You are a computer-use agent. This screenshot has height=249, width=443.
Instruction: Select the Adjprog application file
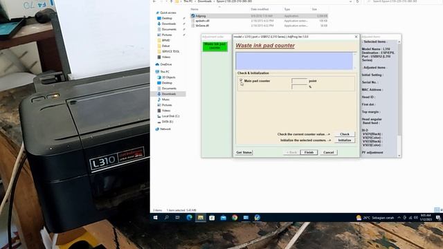[x=201, y=16]
